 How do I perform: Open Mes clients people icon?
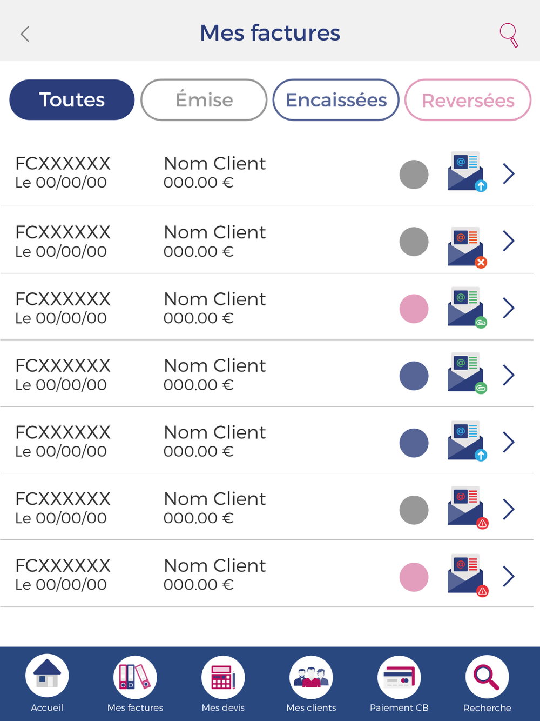(x=311, y=677)
